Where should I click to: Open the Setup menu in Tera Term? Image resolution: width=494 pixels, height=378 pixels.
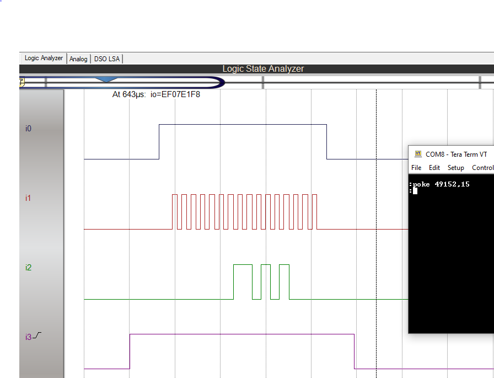pos(455,168)
